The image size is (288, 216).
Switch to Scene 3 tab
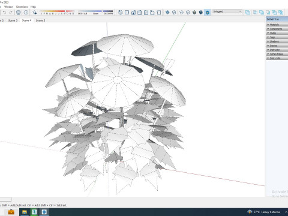coord(13,20)
